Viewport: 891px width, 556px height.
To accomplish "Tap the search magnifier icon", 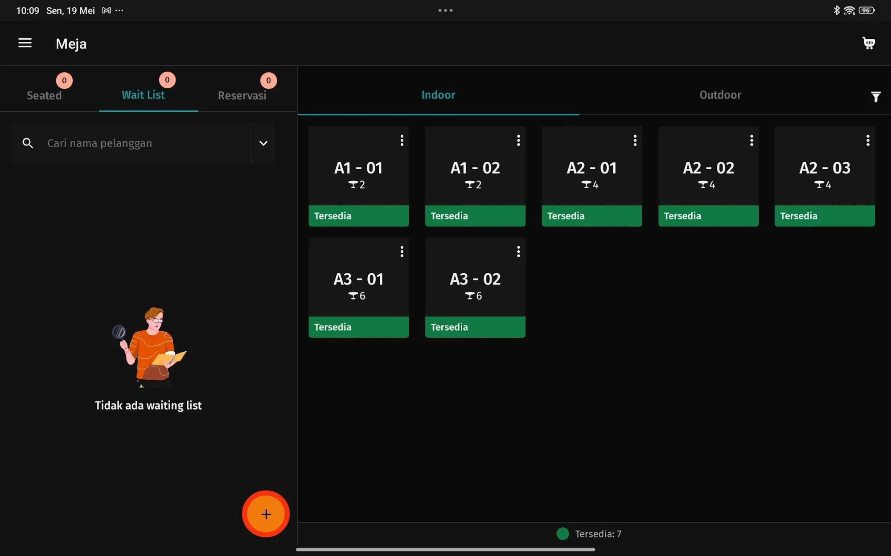I will click(x=28, y=143).
